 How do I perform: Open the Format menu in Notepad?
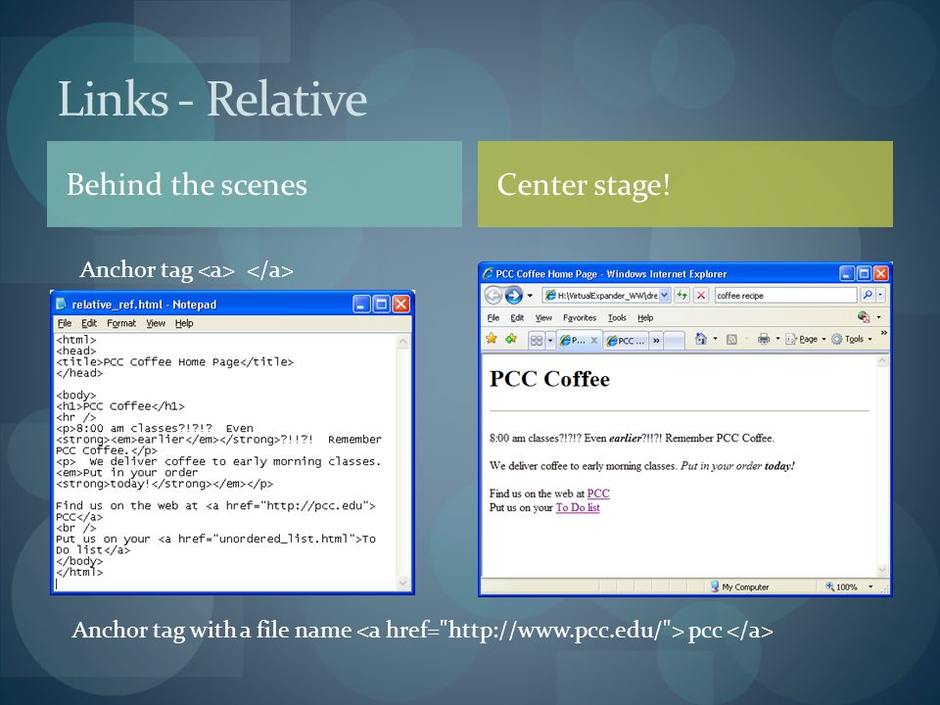[x=121, y=323]
